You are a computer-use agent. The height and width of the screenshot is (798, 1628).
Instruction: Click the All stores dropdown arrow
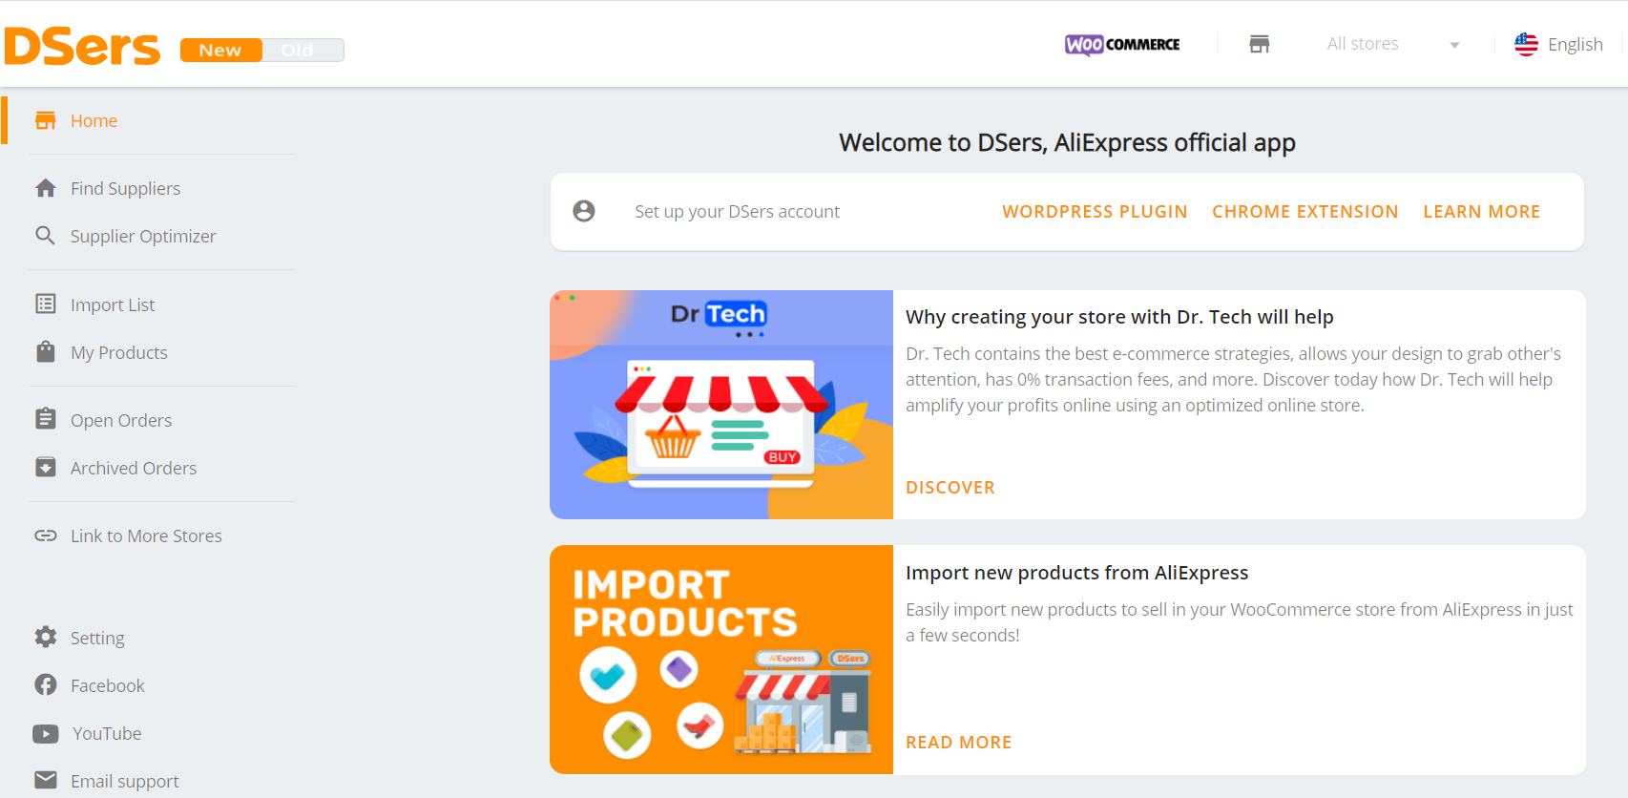[x=1454, y=45]
